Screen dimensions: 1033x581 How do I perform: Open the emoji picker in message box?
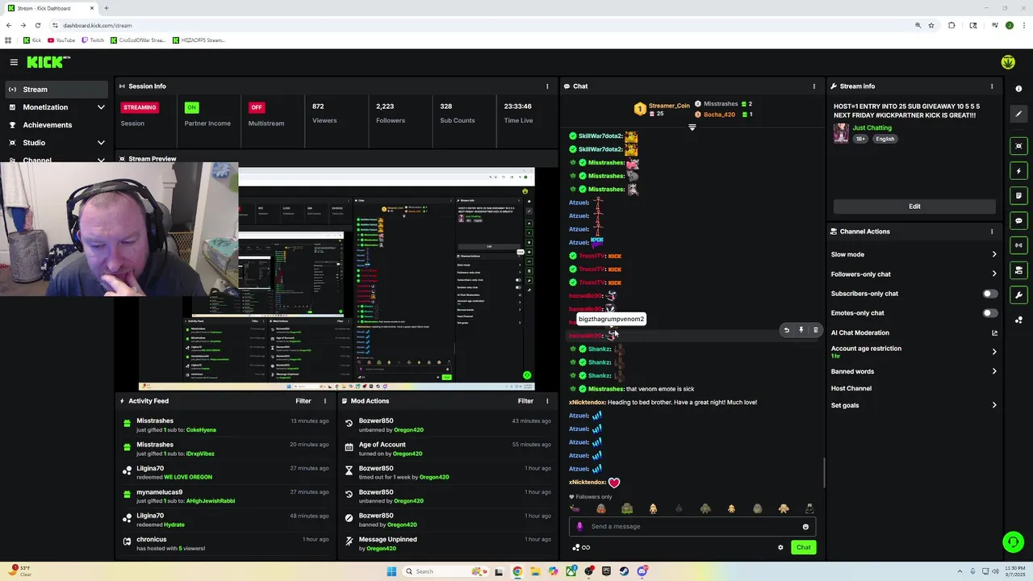coord(805,527)
